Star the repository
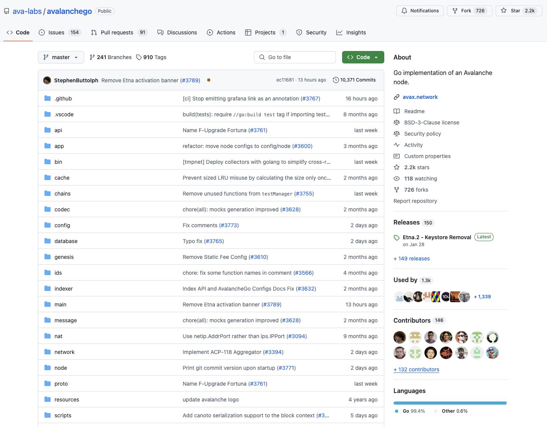The height and width of the screenshot is (427, 547). click(x=519, y=11)
